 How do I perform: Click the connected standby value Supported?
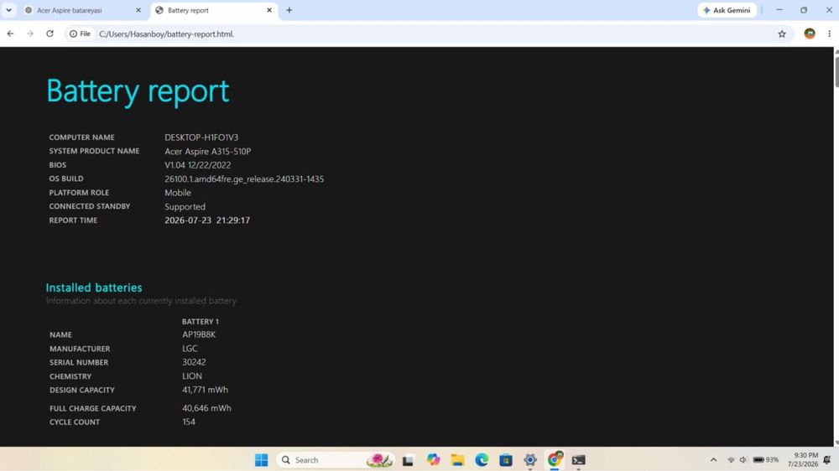pos(185,206)
